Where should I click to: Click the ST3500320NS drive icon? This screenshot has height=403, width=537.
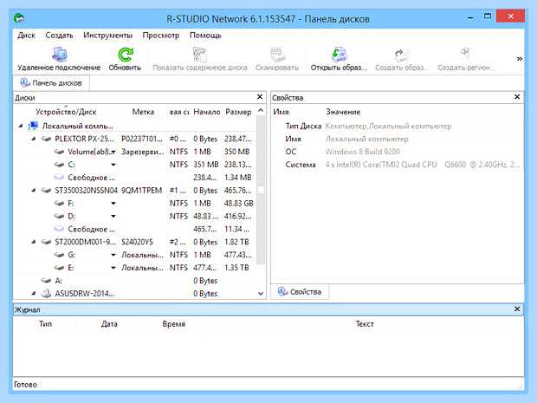coord(46,190)
